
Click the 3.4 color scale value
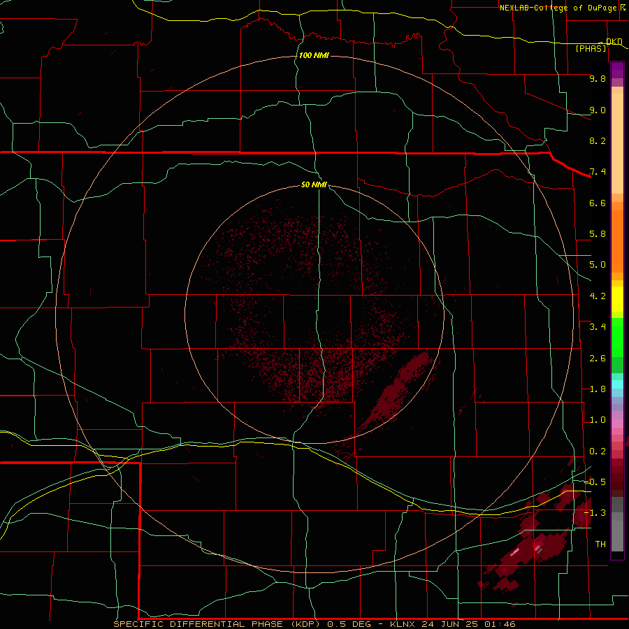click(x=598, y=327)
